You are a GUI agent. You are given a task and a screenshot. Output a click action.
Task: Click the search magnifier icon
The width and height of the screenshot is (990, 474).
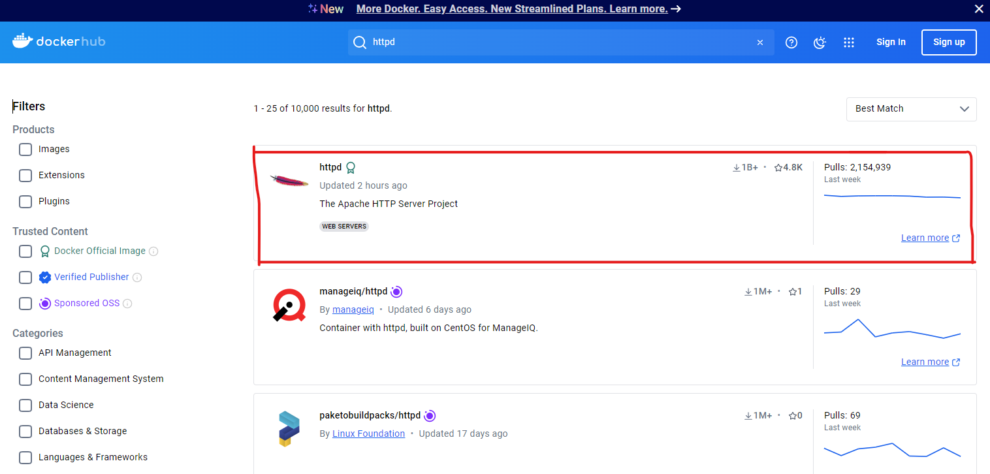tap(360, 42)
